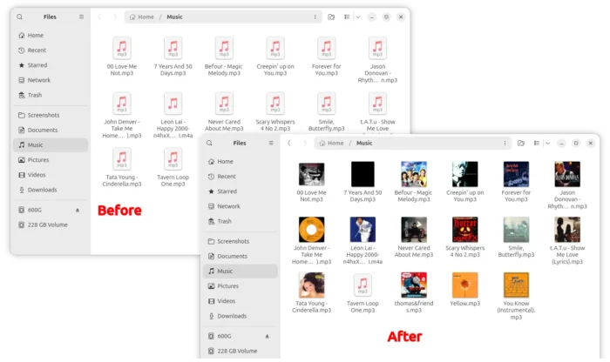The image size is (610, 362).
Task: Open hamburger menu in Before window sidebar
Action: pos(81,17)
